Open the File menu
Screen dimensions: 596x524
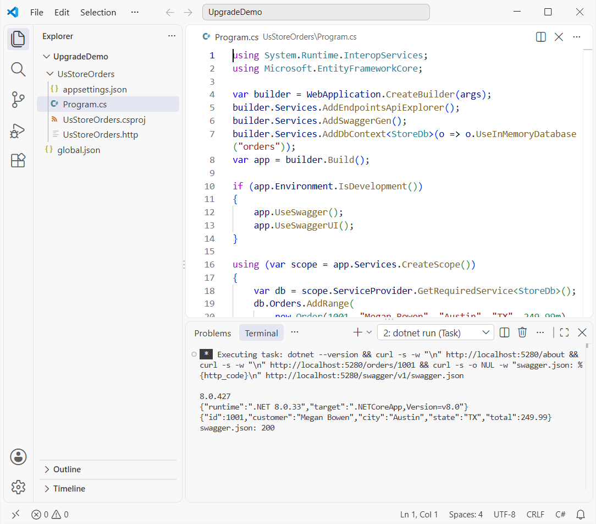(x=37, y=12)
